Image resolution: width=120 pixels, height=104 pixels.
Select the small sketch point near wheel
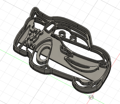pyautogui.click(x=44, y=60)
